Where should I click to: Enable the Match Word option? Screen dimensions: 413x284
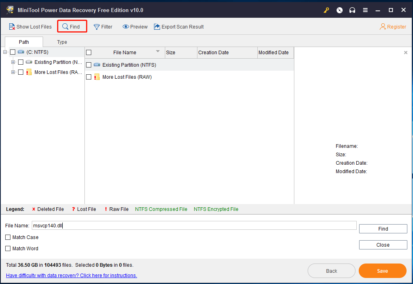(8, 249)
